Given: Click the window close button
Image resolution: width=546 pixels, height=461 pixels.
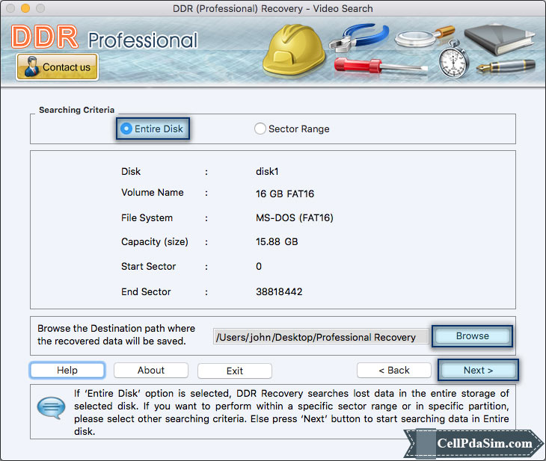Looking at the screenshot, I should coord(10,8).
